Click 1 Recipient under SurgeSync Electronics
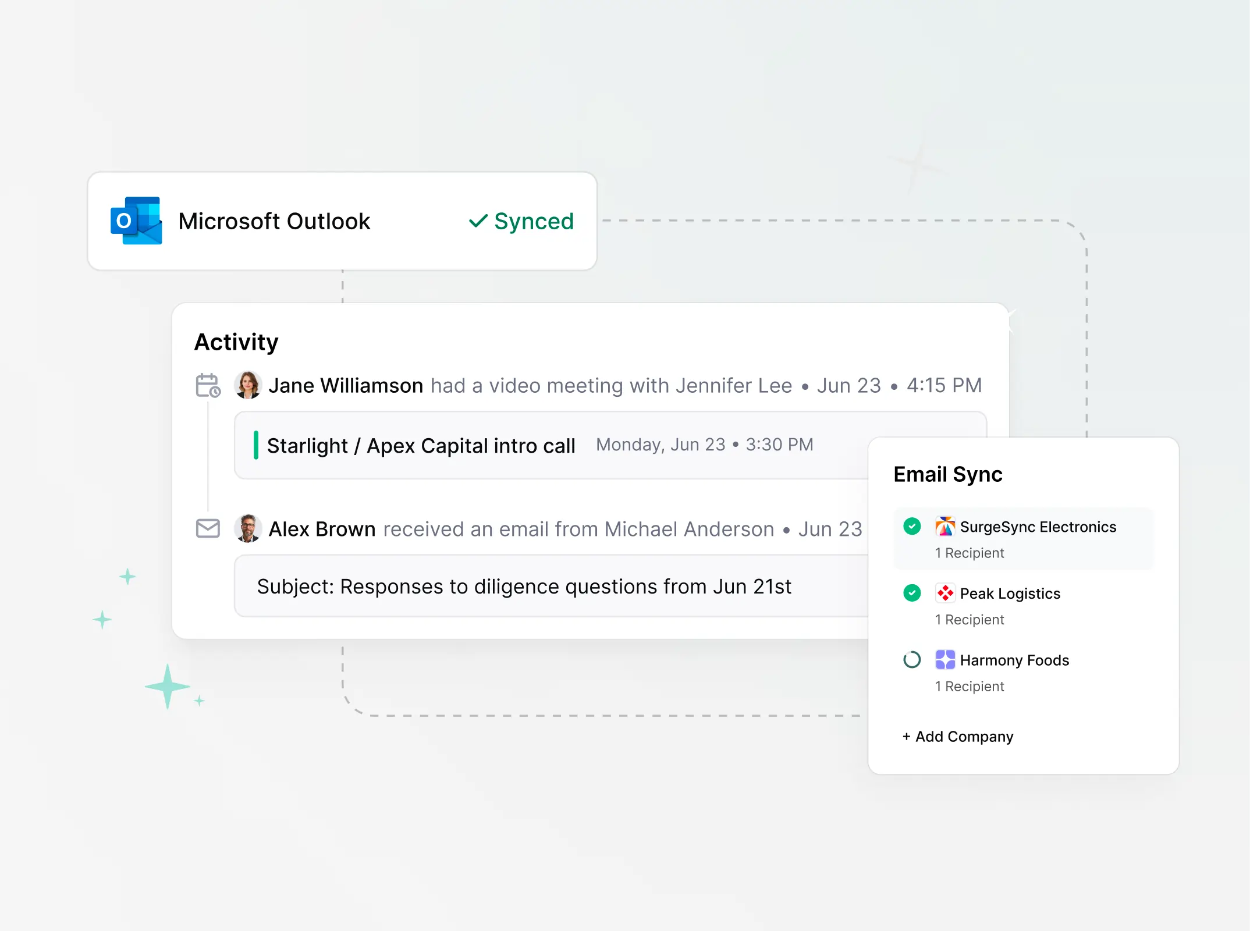The height and width of the screenshot is (931, 1250). coord(970,553)
